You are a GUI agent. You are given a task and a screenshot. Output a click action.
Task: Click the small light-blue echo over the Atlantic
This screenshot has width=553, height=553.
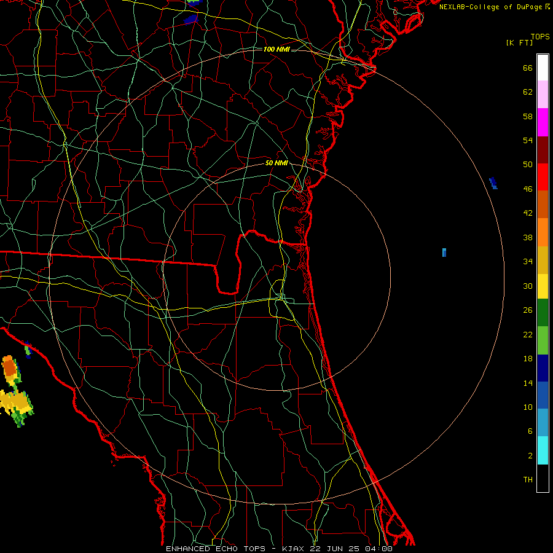[444, 252]
